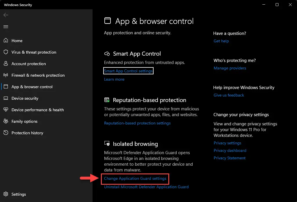Click the Device performance heart icon

tap(6, 110)
